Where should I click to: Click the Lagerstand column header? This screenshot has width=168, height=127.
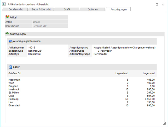(x=122, y=73)
